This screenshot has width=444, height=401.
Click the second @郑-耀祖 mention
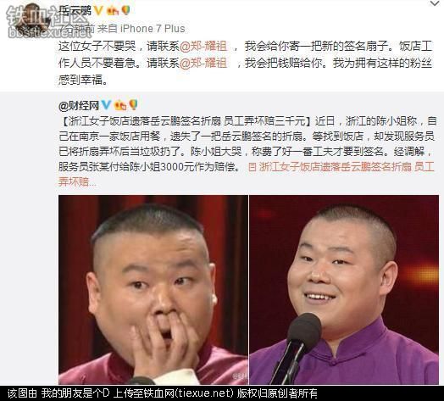[203, 64]
